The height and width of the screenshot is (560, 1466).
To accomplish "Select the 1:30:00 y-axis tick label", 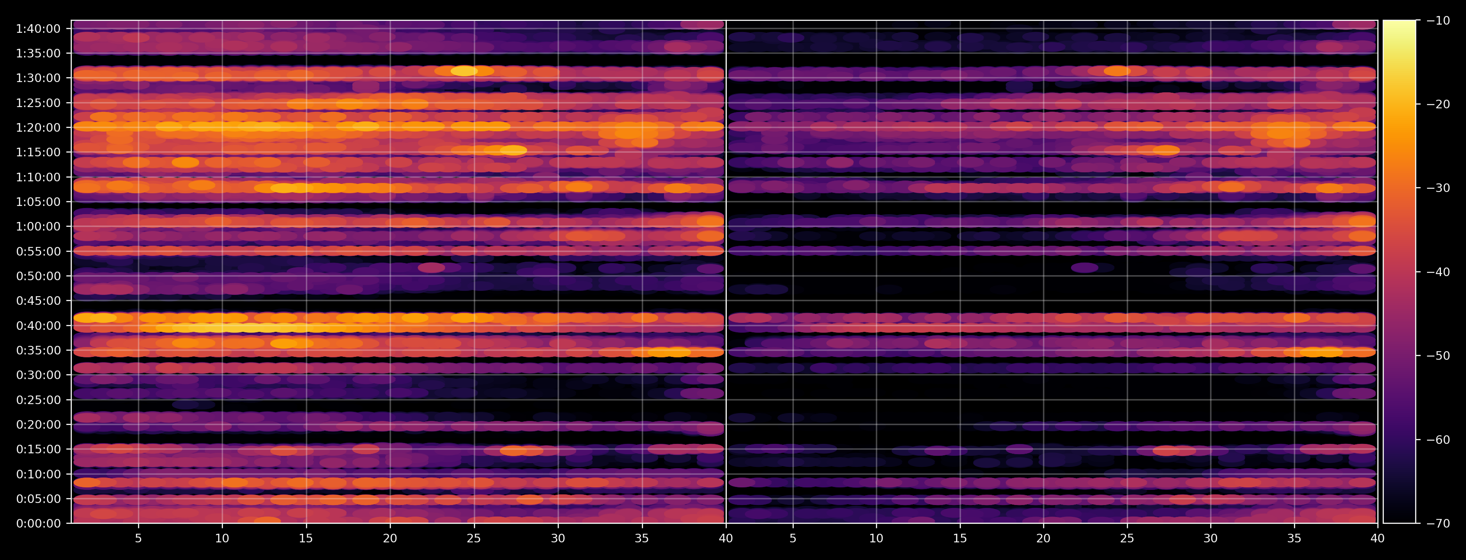I will point(38,78).
